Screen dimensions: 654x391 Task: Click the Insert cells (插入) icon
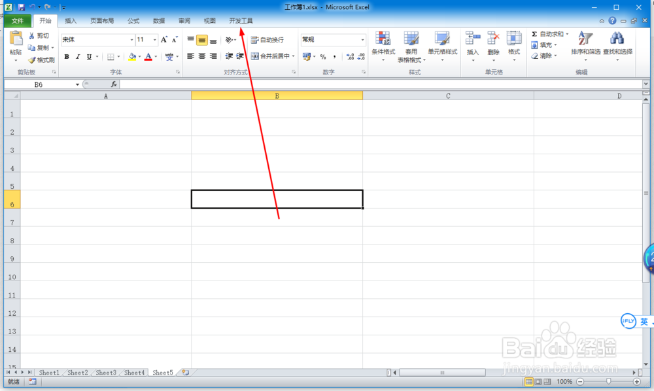473,39
